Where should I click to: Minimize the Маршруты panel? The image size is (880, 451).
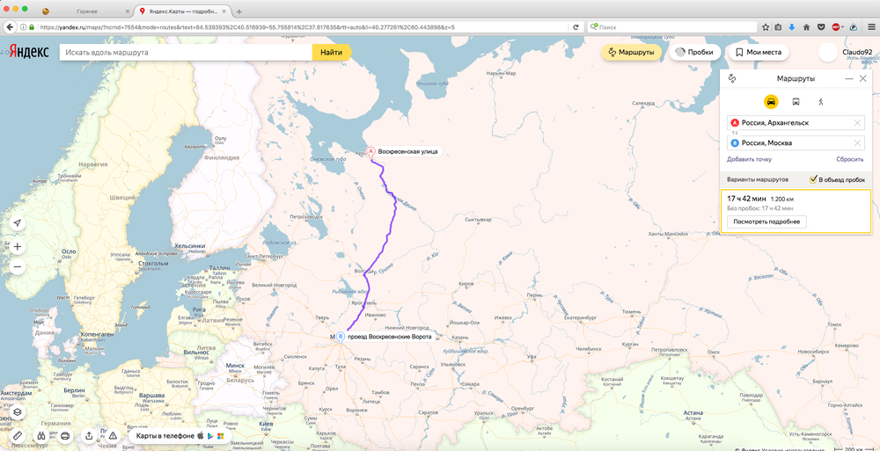pyautogui.click(x=849, y=79)
